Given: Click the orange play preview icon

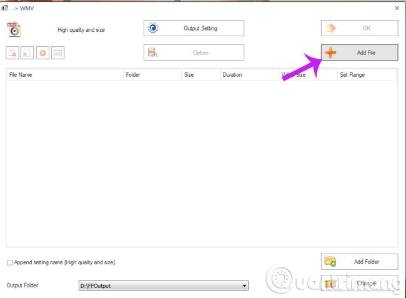Looking at the screenshot, I should (42, 53).
